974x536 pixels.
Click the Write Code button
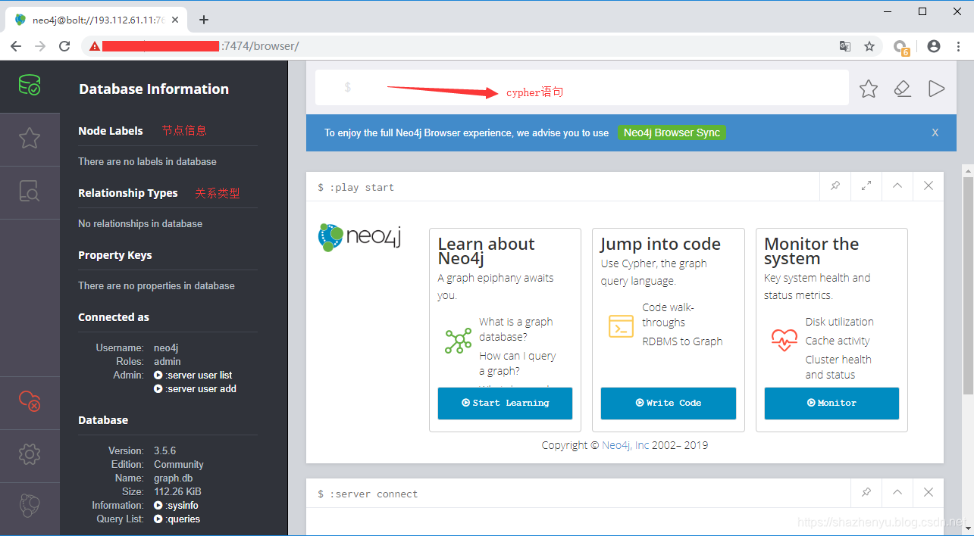click(669, 403)
